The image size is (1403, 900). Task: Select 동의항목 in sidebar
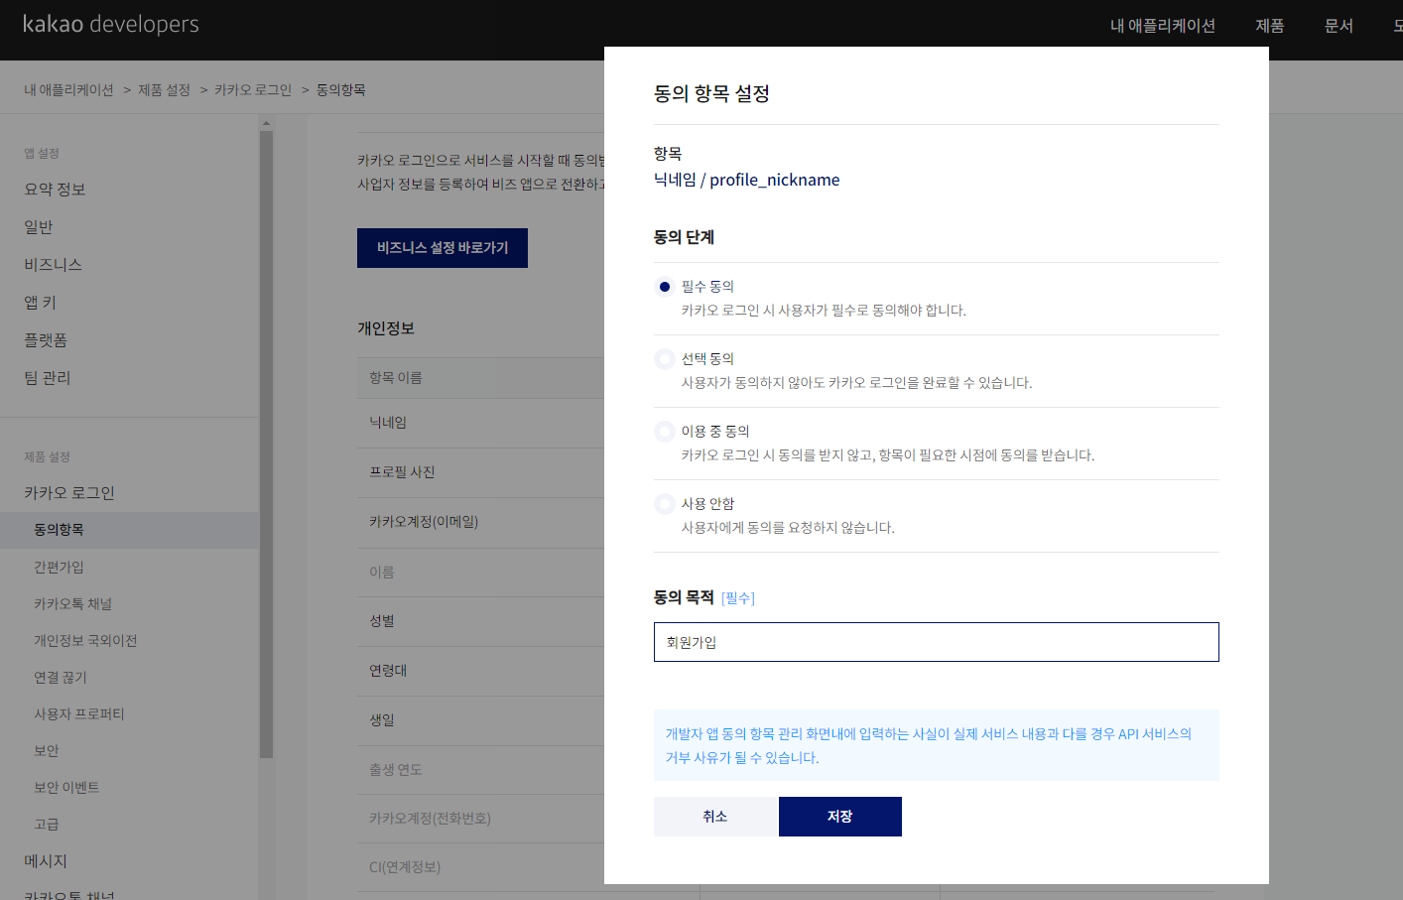[x=129, y=530]
